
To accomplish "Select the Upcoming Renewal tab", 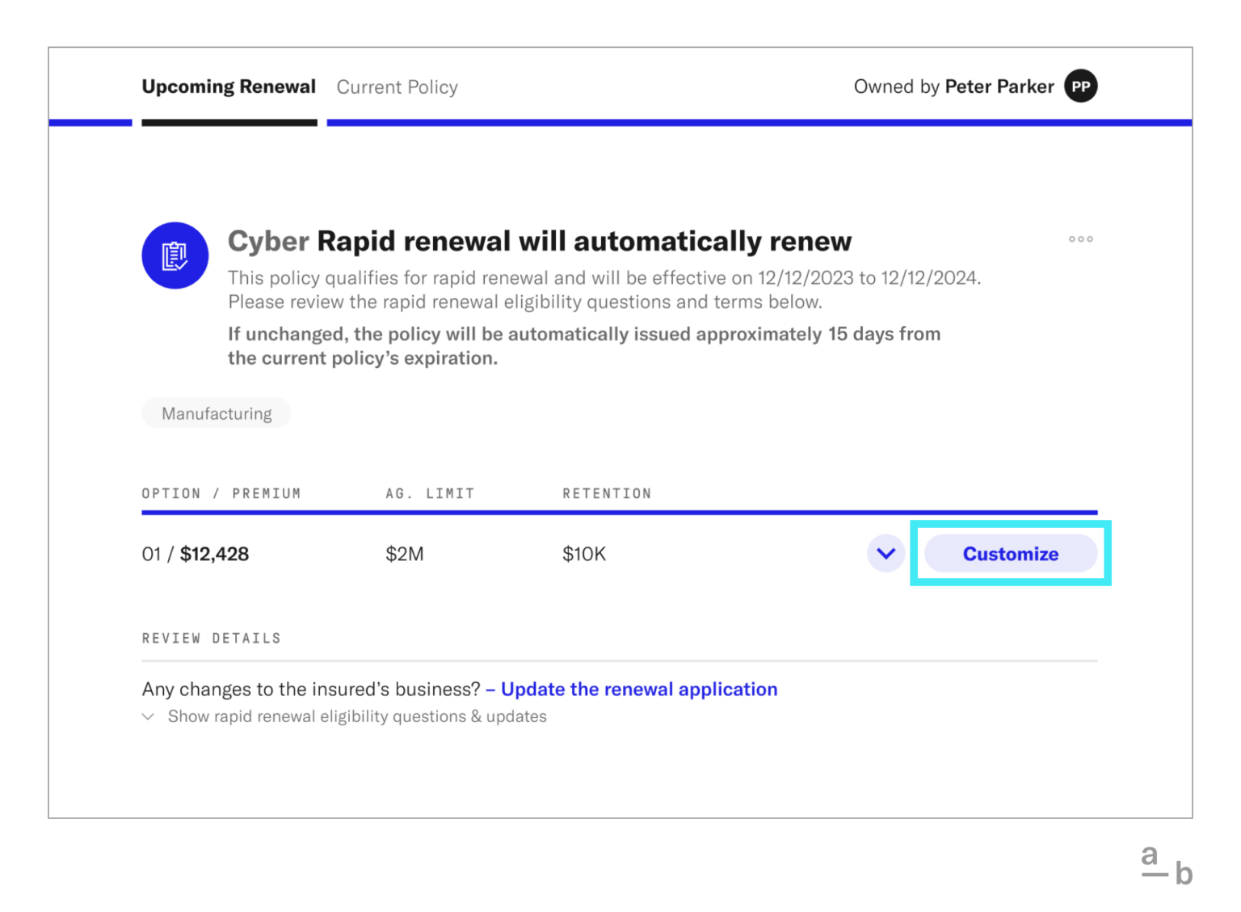I will tap(229, 87).
